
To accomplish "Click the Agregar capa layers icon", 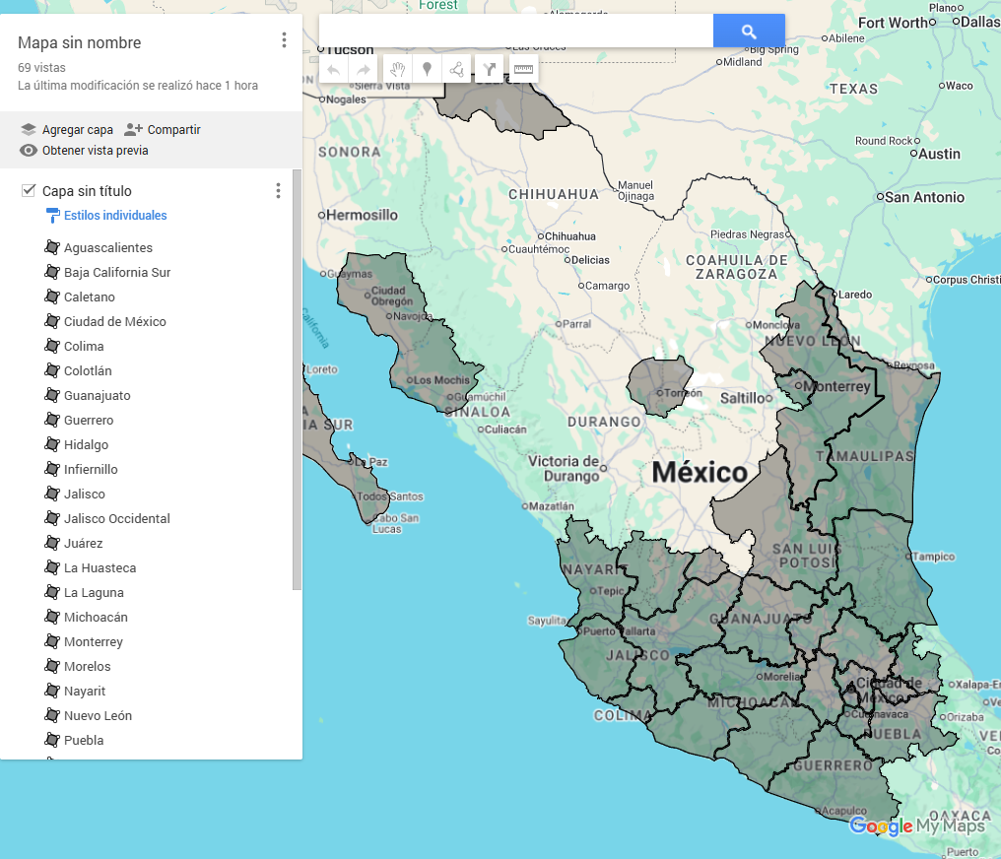I will pos(29,130).
